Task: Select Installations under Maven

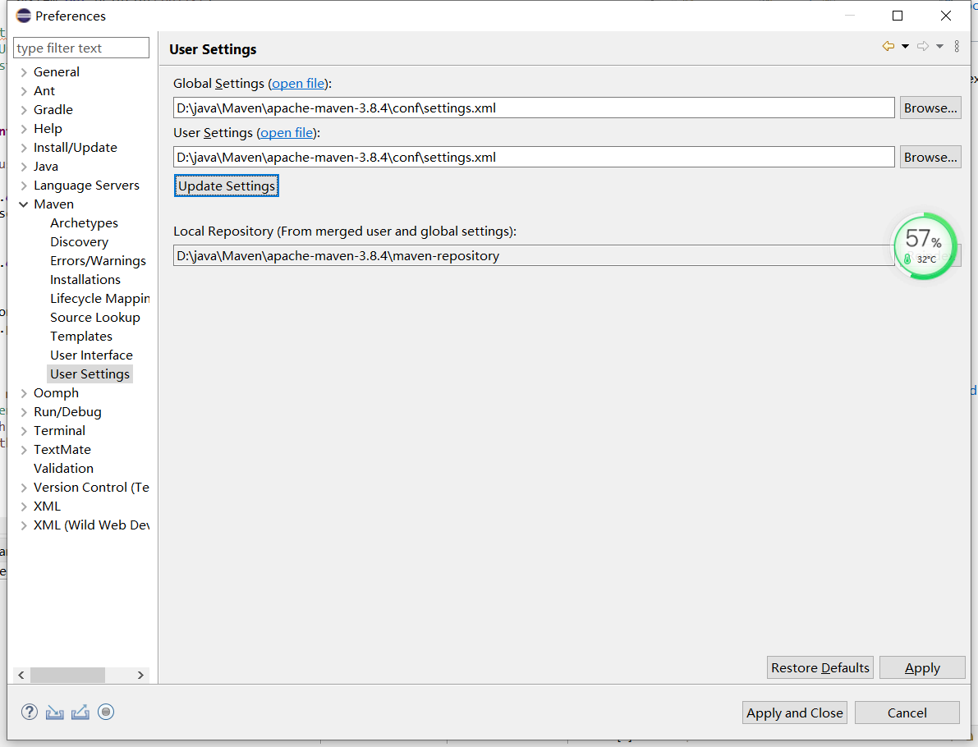Action: (85, 279)
